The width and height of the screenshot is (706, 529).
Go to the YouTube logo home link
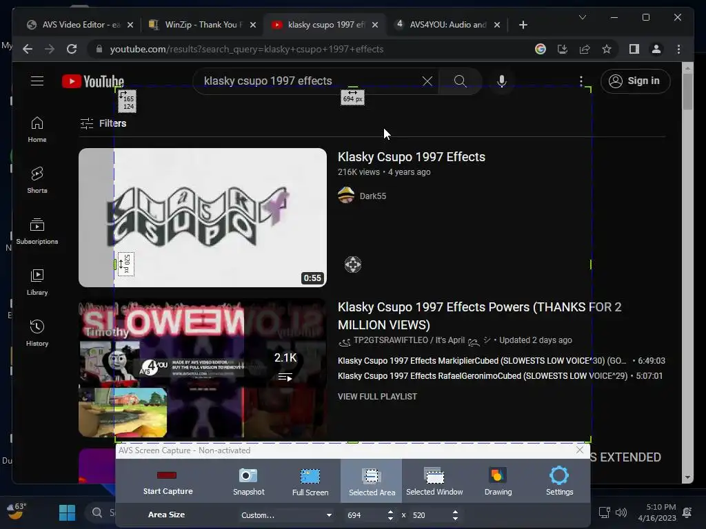tap(93, 81)
